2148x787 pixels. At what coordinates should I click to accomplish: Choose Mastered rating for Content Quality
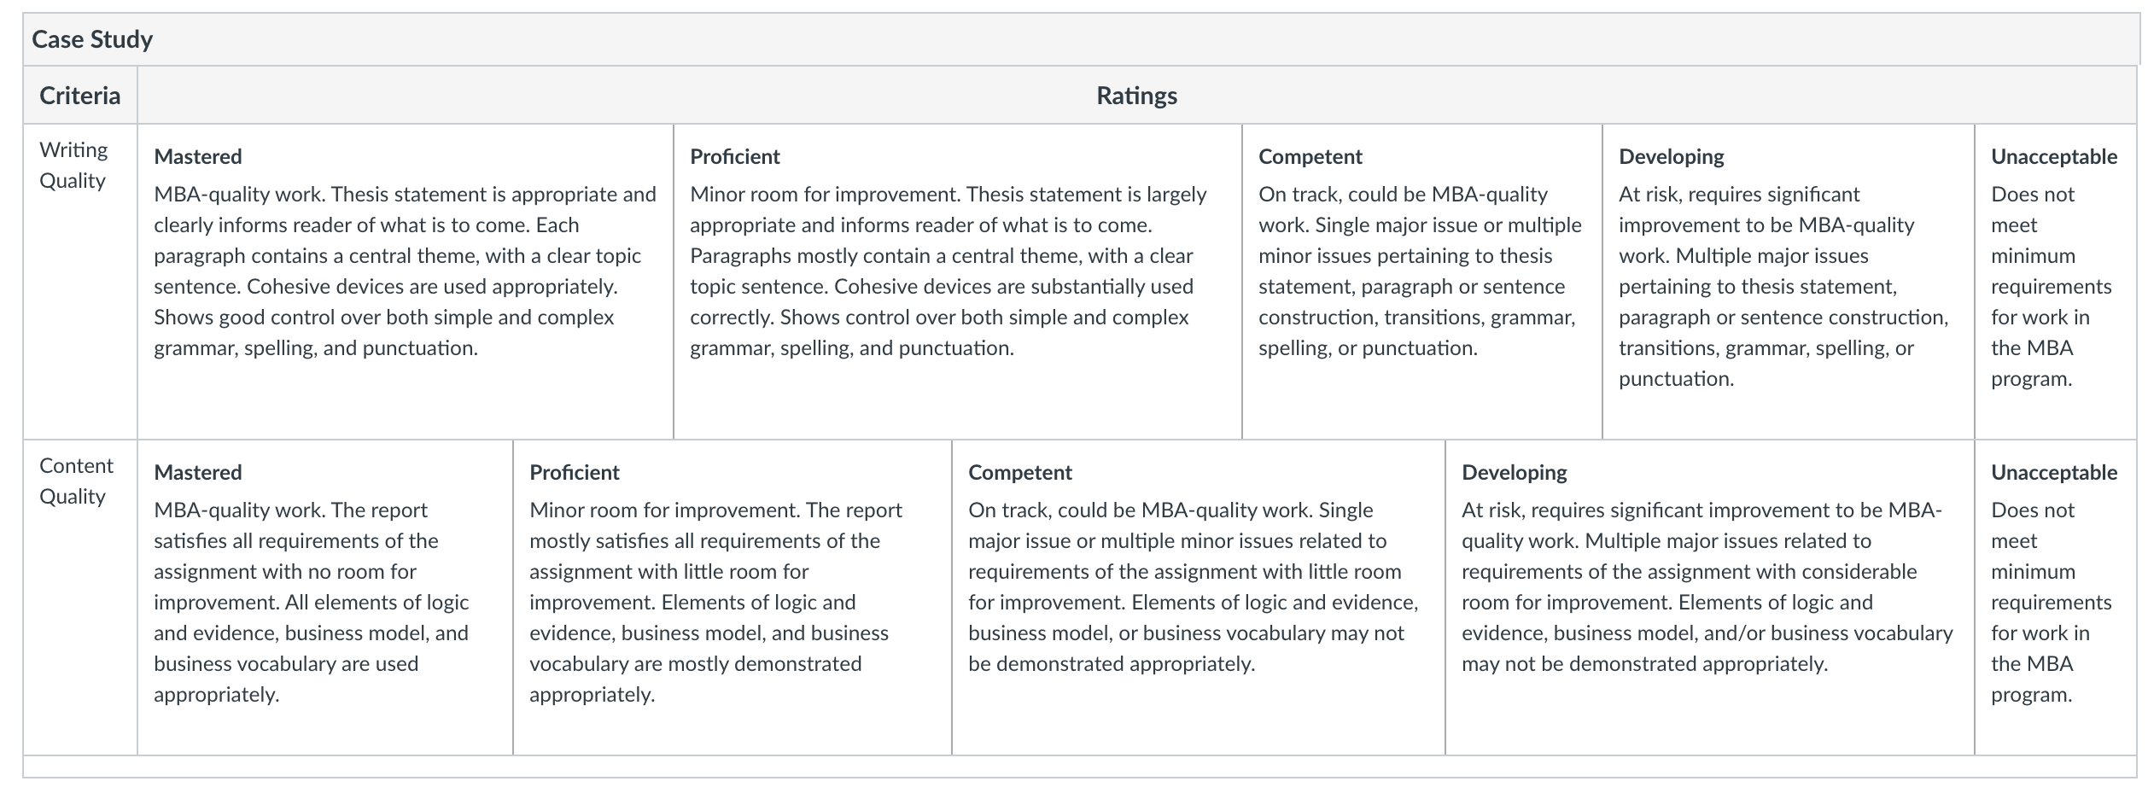pos(325,598)
